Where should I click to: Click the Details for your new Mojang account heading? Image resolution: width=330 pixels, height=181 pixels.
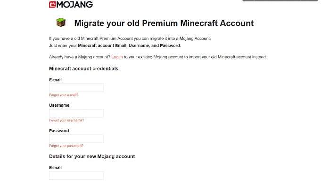pos(92,157)
